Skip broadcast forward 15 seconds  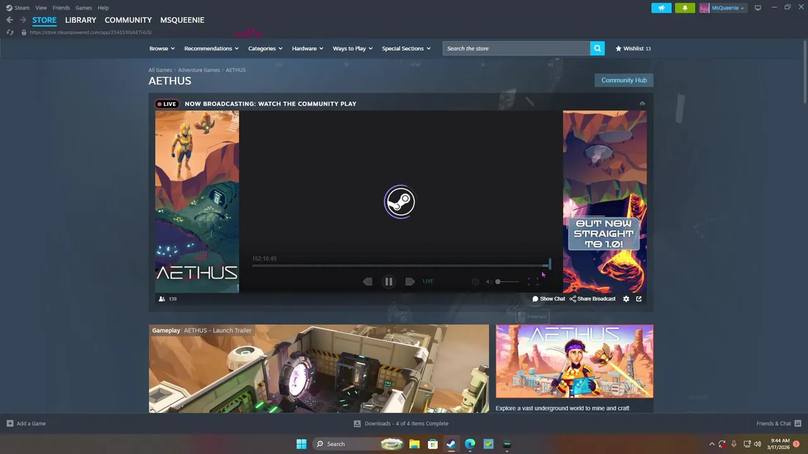[x=410, y=282]
